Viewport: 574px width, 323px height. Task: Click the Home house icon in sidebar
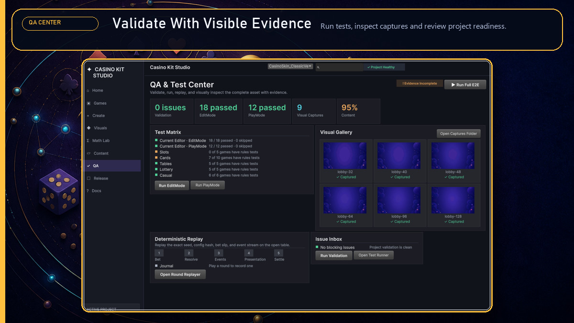(x=88, y=90)
